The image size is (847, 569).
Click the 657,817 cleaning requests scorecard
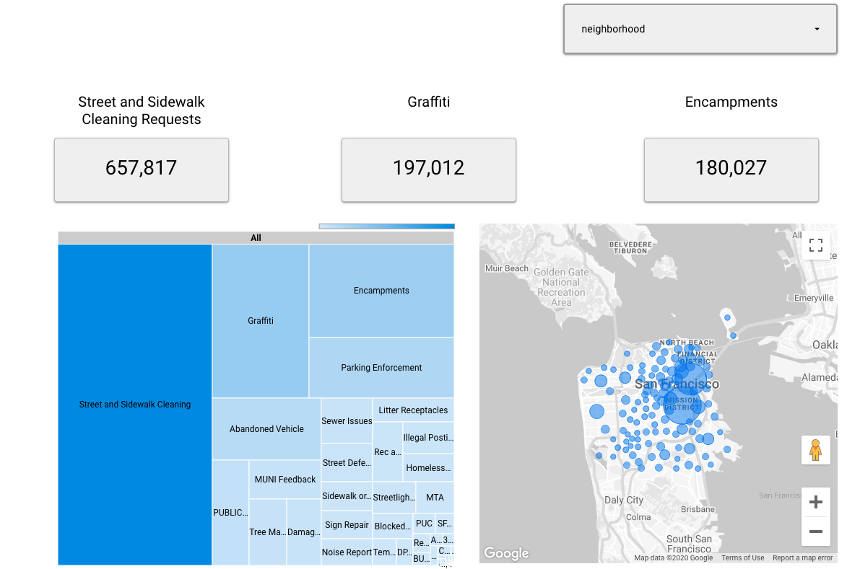point(141,169)
